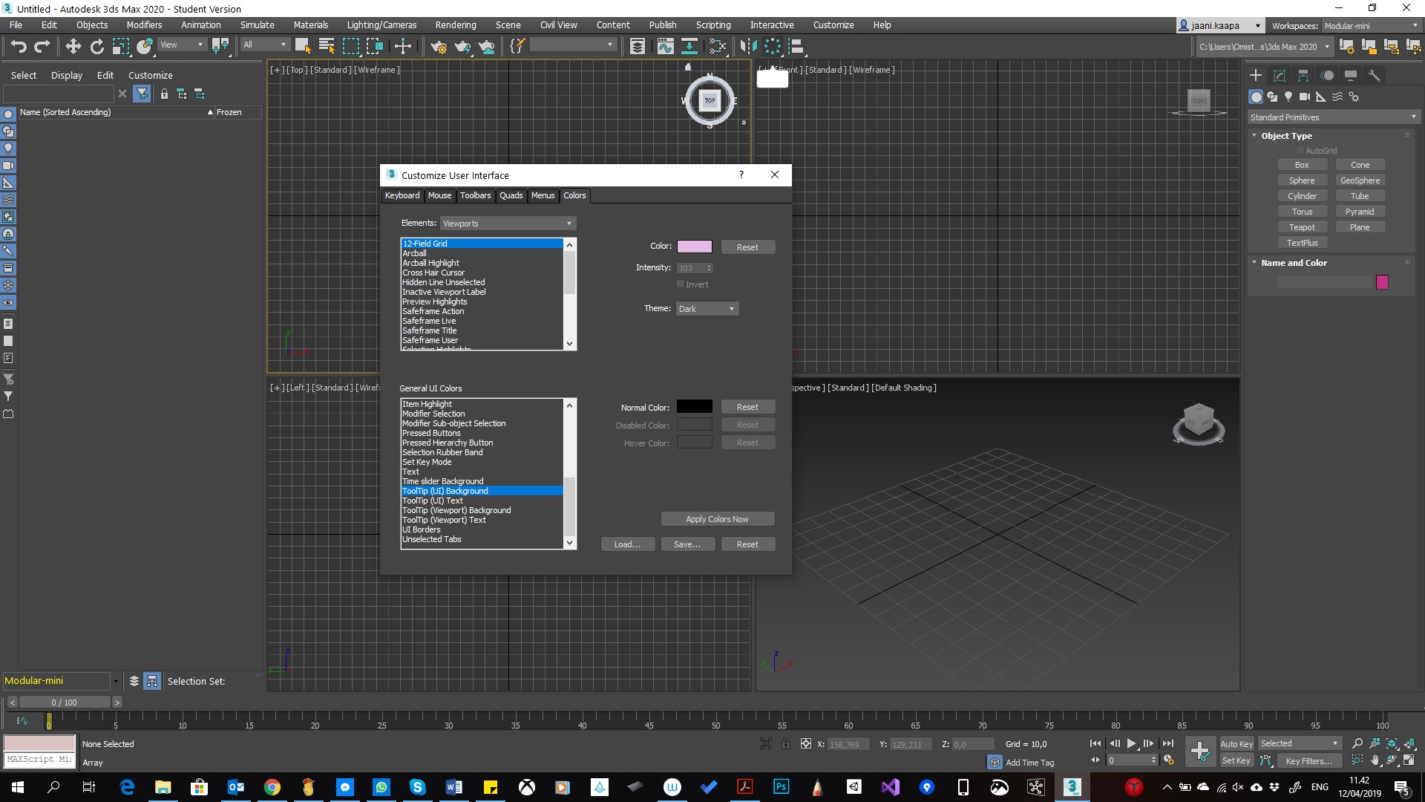The height and width of the screenshot is (802, 1425).
Task: Click the Teapot primitive button
Action: pyautogui.click(x=1302, y=227)
